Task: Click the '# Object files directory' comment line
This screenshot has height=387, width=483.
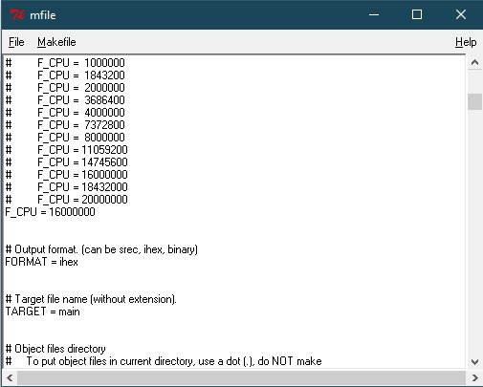Action: click(55, 349)
